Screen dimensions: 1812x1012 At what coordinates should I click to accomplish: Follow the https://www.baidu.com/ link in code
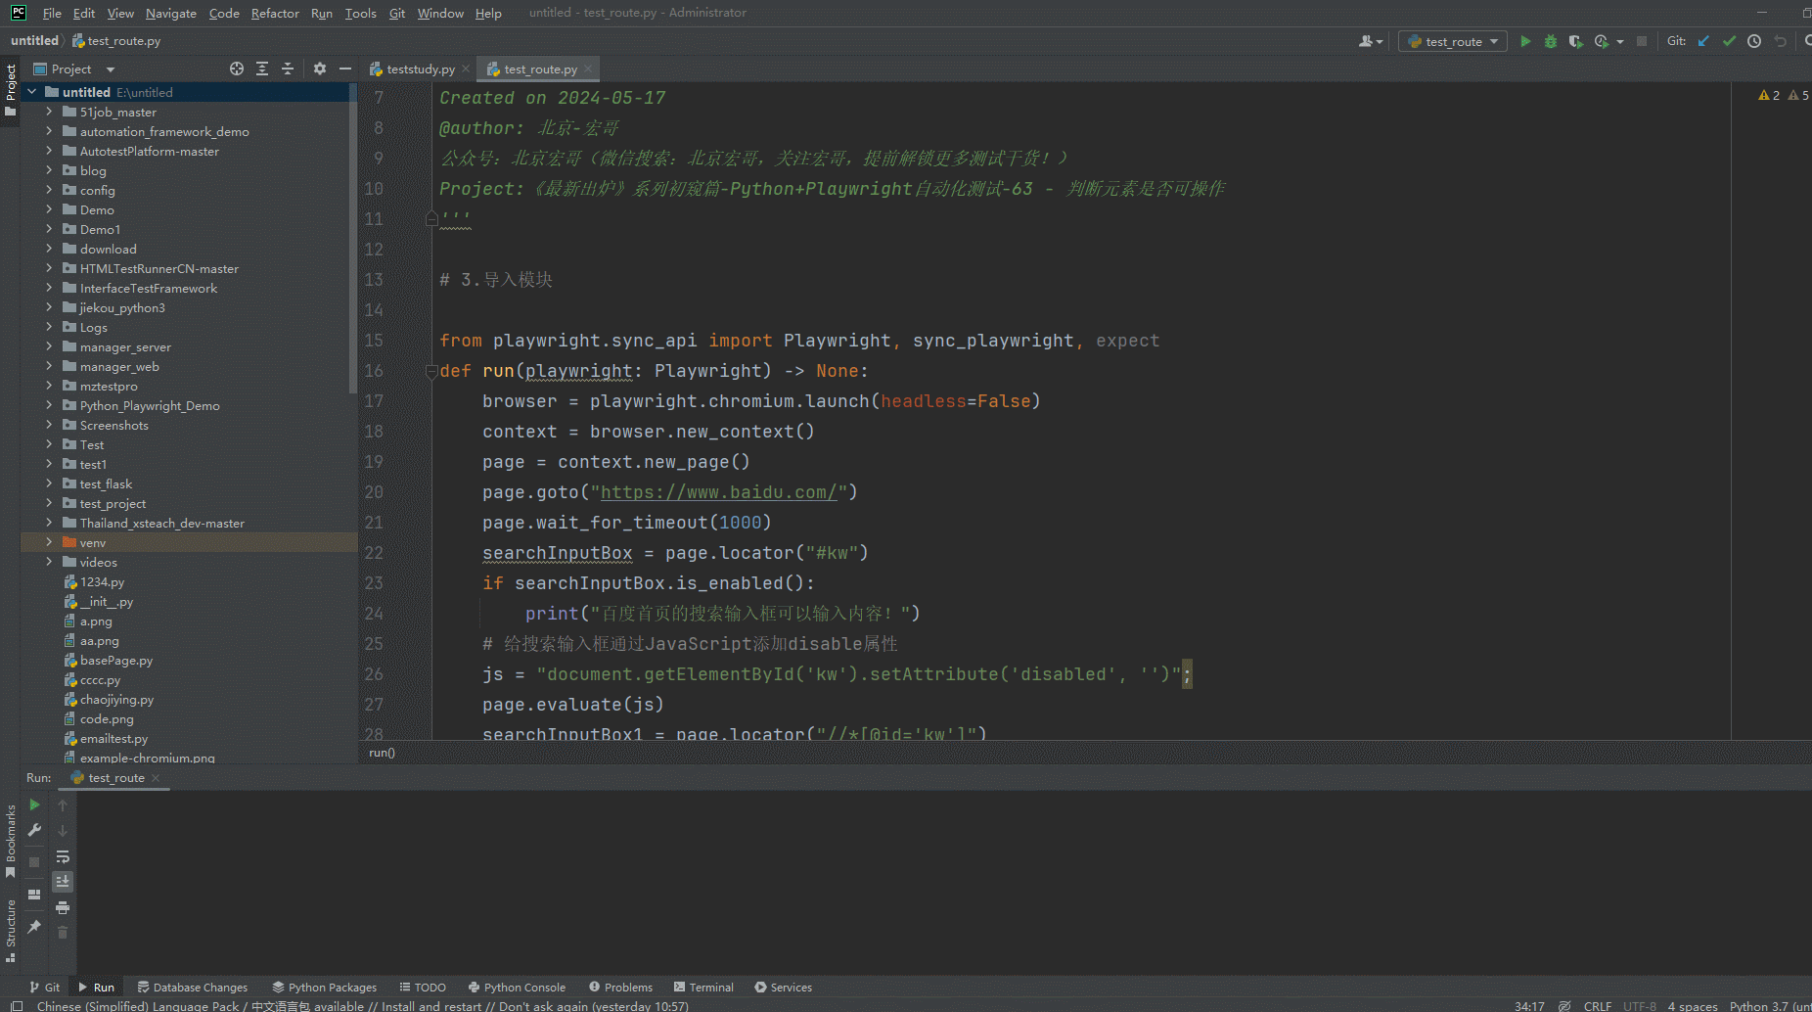coord(719,492)
